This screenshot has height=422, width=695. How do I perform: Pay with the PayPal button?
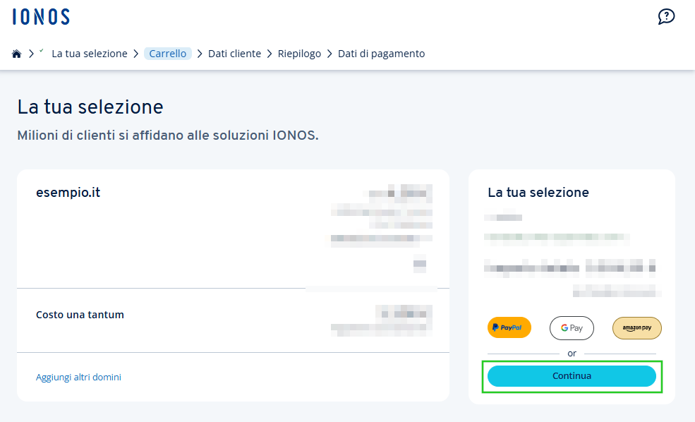click(x=509, y=327)
